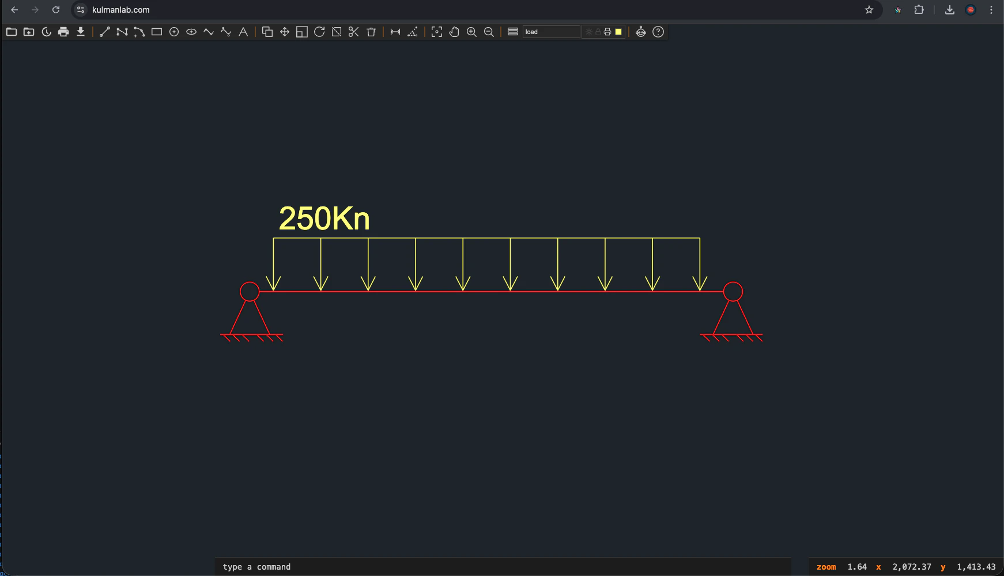The height and width of the screenshot is (576, 1004).
Task: Click the help question-mark button
Action: pos(658,32)
